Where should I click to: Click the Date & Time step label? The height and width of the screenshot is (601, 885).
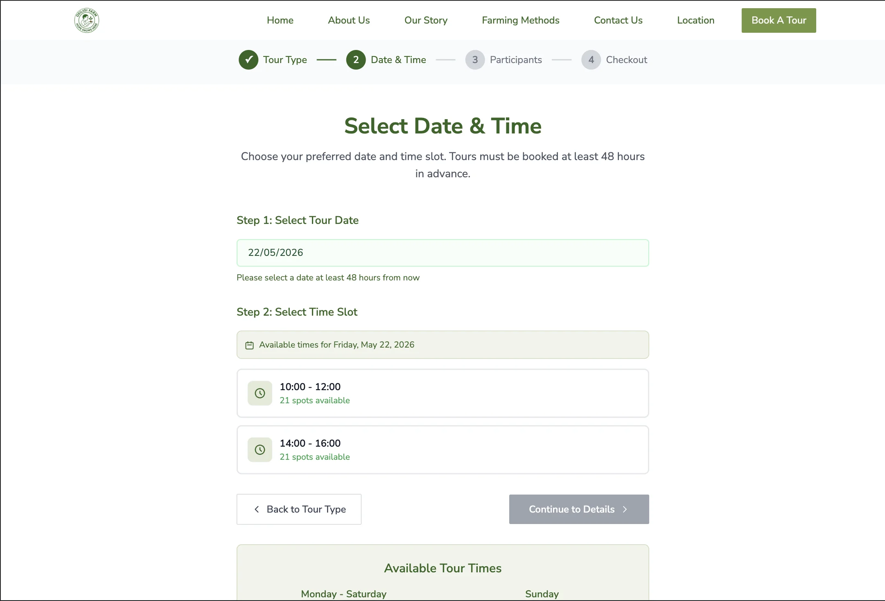398,60
